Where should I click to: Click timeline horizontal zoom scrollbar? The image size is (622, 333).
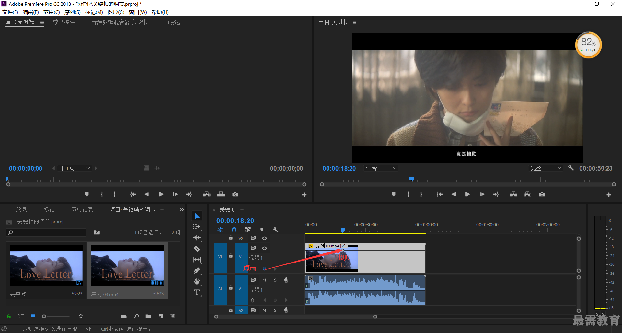pos(295,317)
